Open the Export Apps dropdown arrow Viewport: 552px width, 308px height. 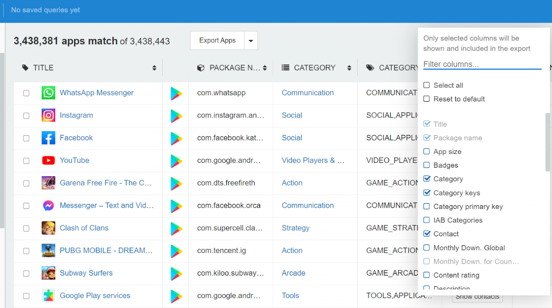pos(251,41)
